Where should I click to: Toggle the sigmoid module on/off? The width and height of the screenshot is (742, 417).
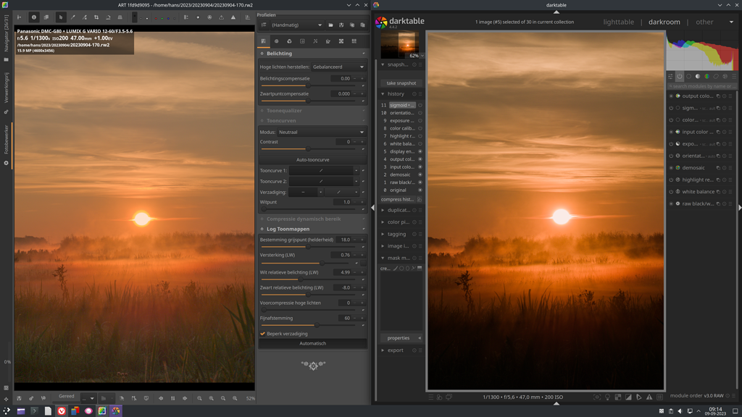click(x=671, y=108)
